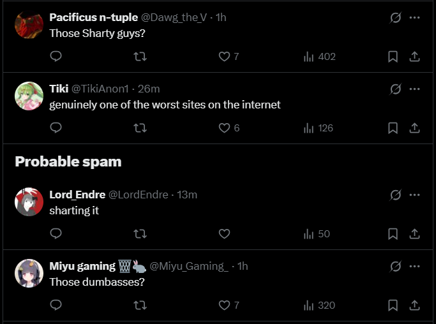Click the 26m timestamp on Tiki's tweet

[x=149, y=89]
